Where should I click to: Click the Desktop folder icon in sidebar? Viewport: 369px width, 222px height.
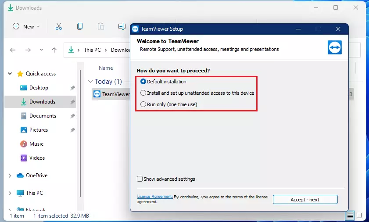click(x=24, y=88)
